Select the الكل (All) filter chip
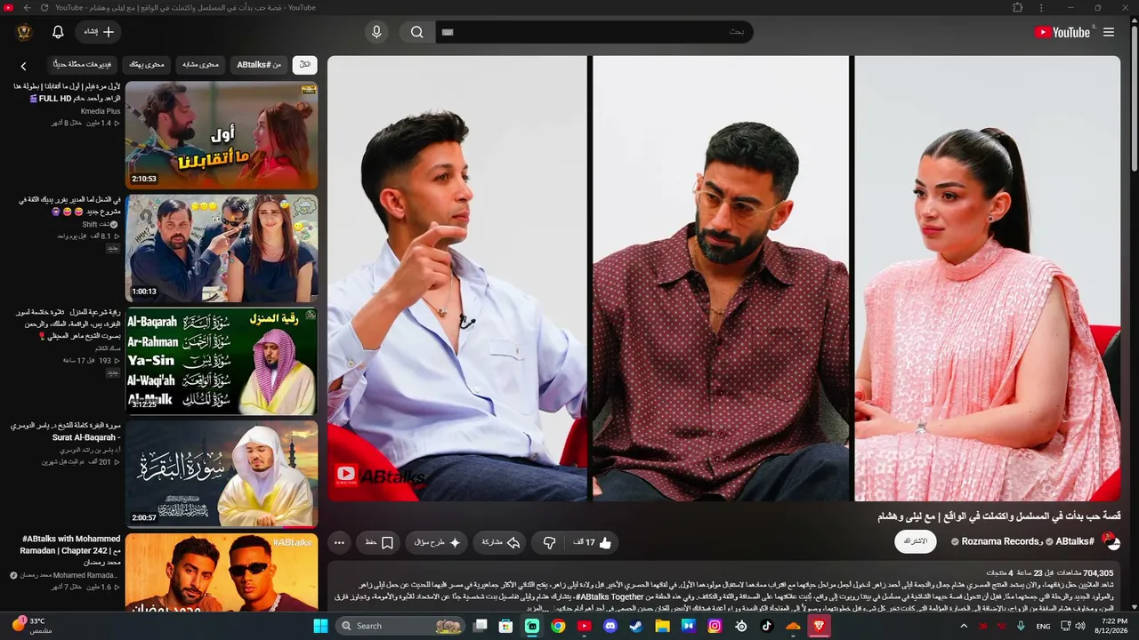Image resolution: width=1139 pixels, height=640 pixels. pos(305,65)
